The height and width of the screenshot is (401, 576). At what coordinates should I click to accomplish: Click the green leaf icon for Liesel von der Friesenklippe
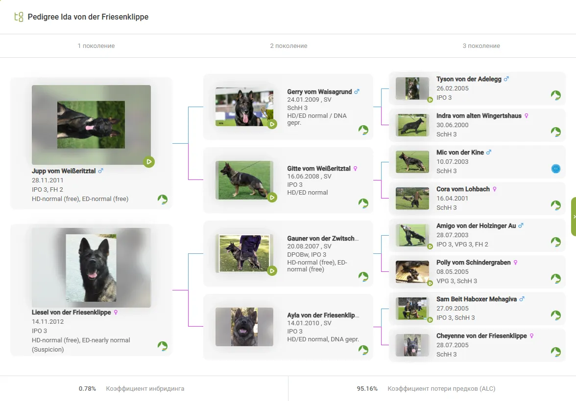pyautogui.click(x=163, y=346)
